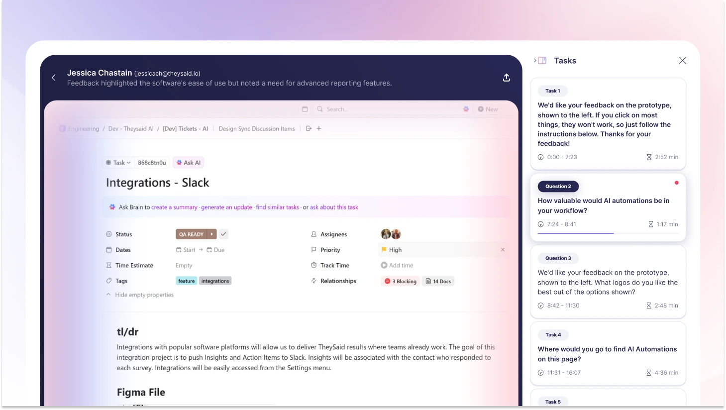Click the move-to icon in breadcrumb bar

coord(309,128)
